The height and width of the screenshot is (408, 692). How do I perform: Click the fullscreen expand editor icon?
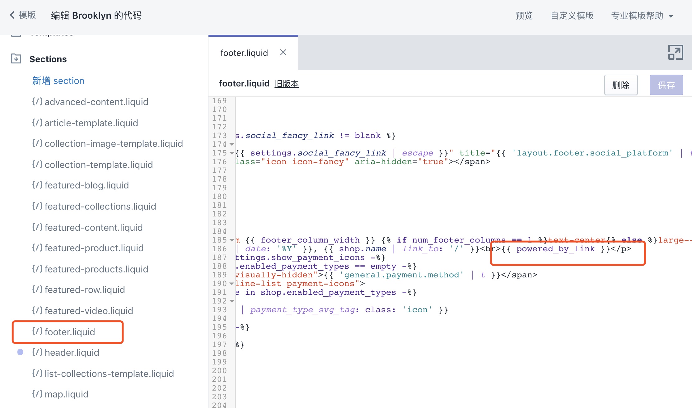coord(676,52)
